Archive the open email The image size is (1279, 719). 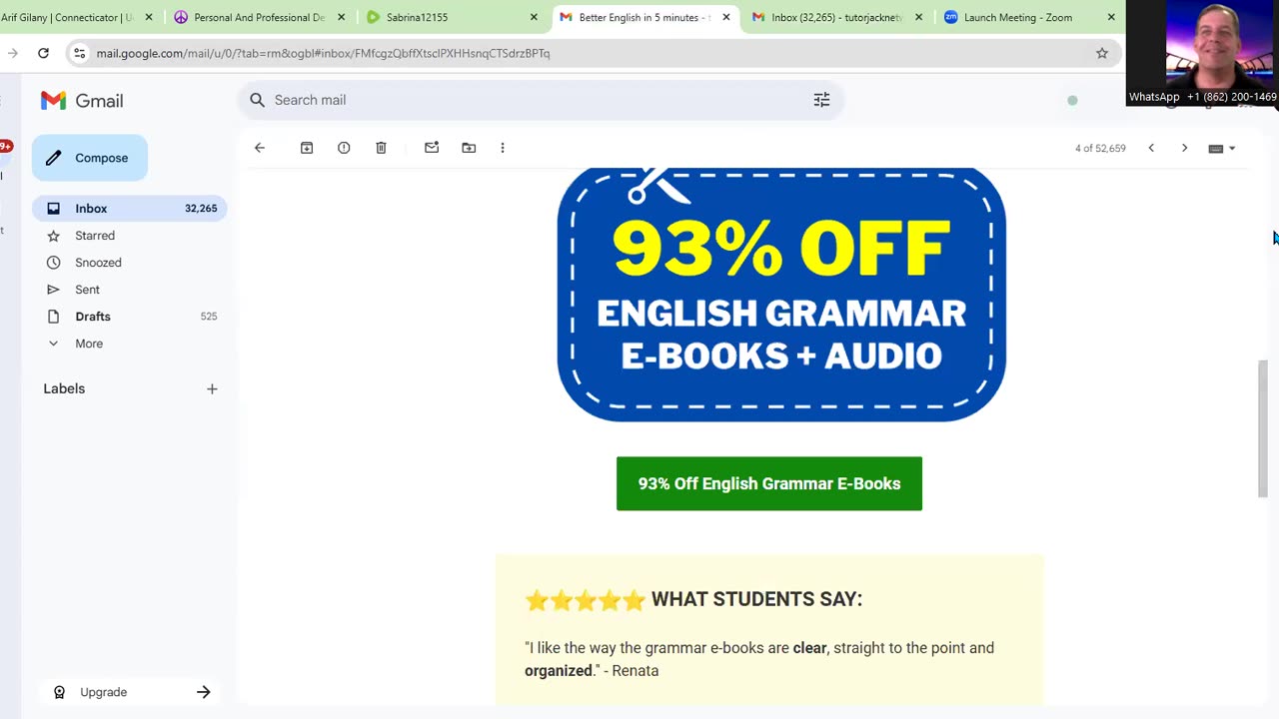(x=307, y=148)
